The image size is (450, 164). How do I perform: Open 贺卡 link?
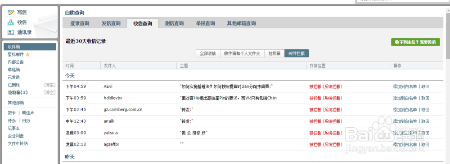point(12,113)
